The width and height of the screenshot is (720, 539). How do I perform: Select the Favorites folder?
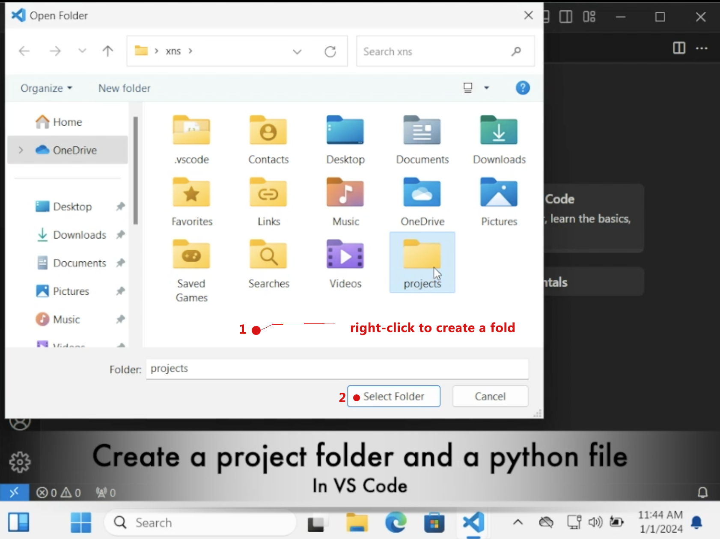(x=191, y=202)
